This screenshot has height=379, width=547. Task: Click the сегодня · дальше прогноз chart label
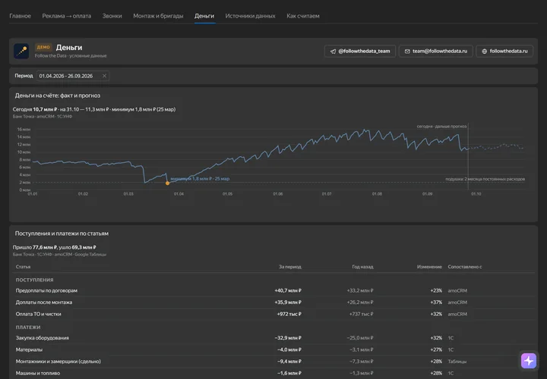click(441, 127)
